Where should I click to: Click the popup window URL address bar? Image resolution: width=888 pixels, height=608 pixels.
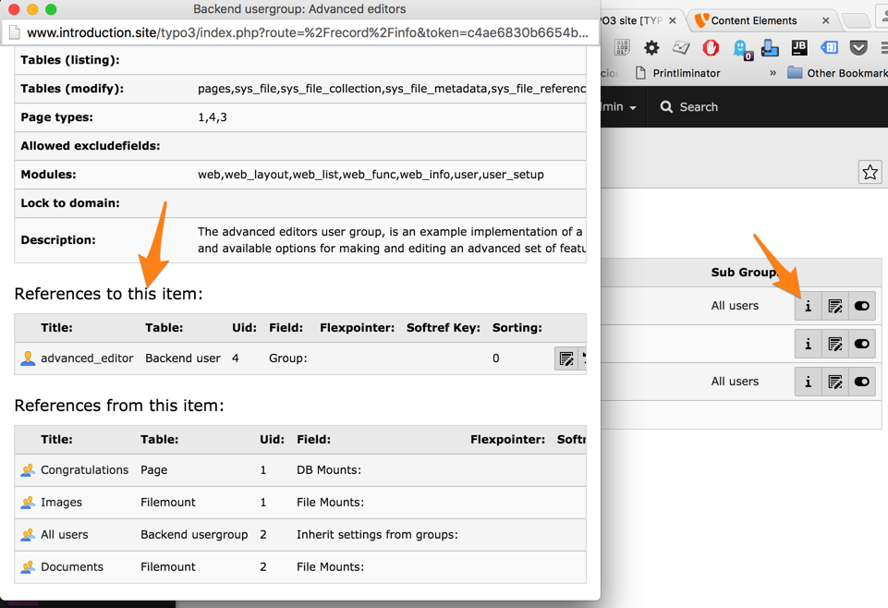pyautogui.click(x=308, y=33)
